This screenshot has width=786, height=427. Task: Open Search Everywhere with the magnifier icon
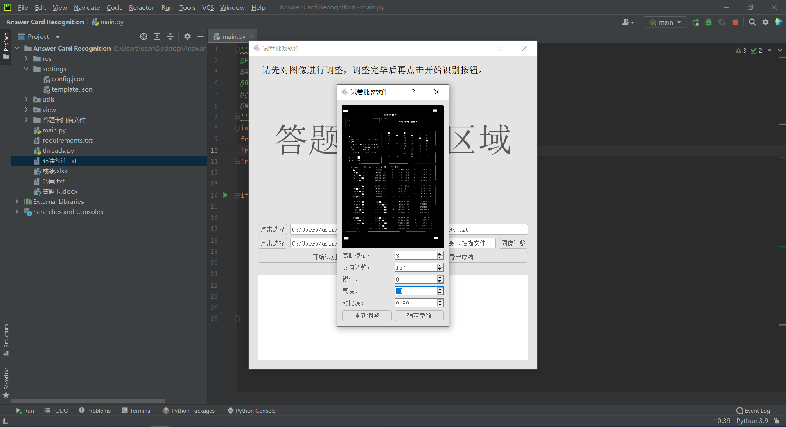click(752, 22)
